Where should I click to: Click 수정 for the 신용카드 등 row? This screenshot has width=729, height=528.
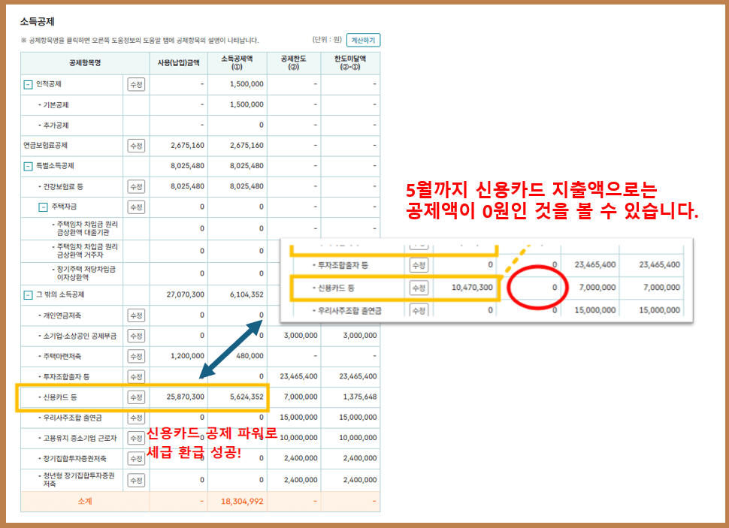tap(135, 397)
